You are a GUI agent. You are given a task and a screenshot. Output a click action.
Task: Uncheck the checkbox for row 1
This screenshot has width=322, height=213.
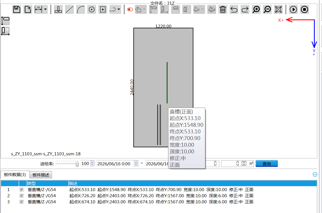[21, 190]
